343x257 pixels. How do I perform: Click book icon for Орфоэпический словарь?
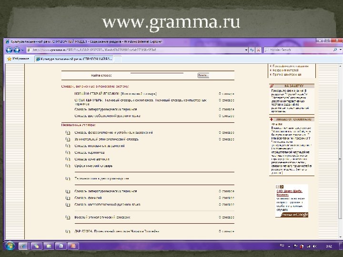68,166
